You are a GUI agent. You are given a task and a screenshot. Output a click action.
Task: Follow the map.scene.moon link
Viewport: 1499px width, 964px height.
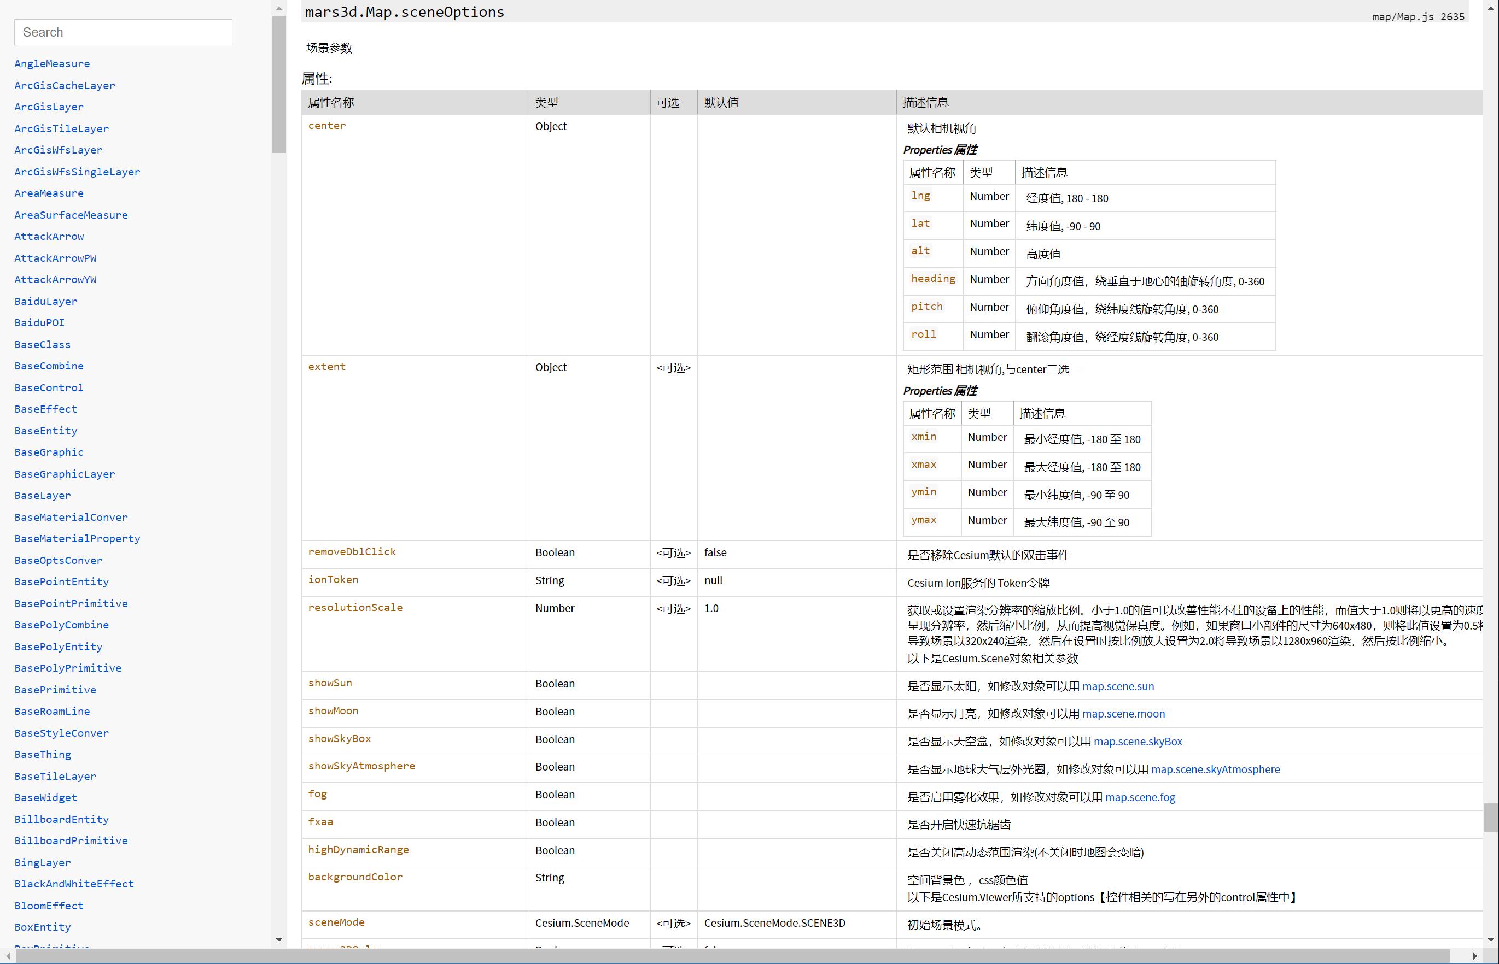(1124, 714)
